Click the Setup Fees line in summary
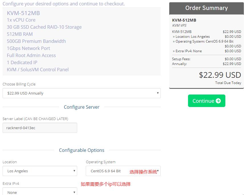 181,59
